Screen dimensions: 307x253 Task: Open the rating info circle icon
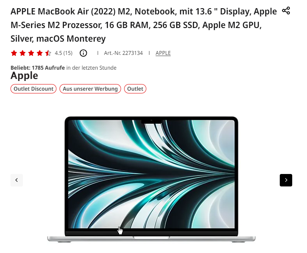click(x=83, y=53)
